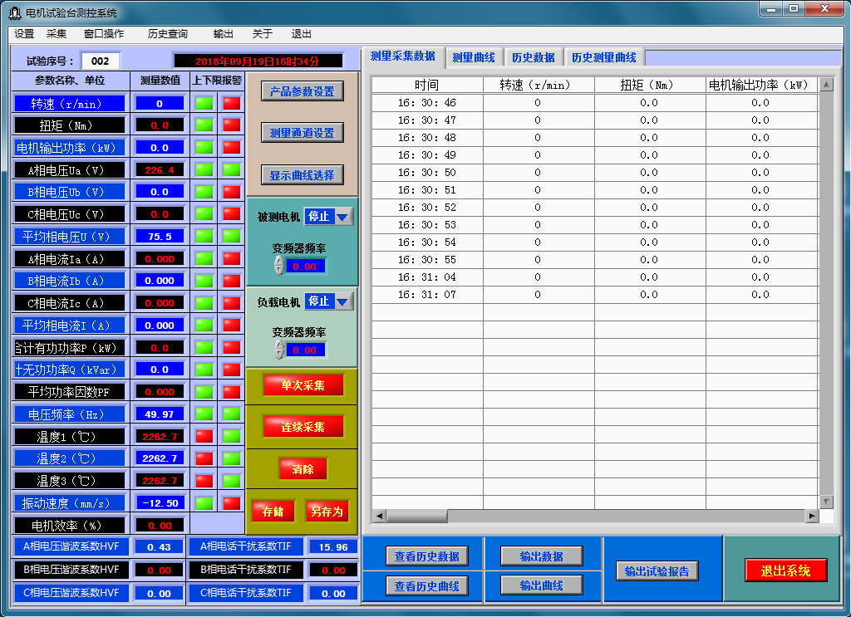The height and width of the screenshot is (617, 851).
Task: Click the green limit indicator for 扭矩 row
Action: [x=204, y=125]
